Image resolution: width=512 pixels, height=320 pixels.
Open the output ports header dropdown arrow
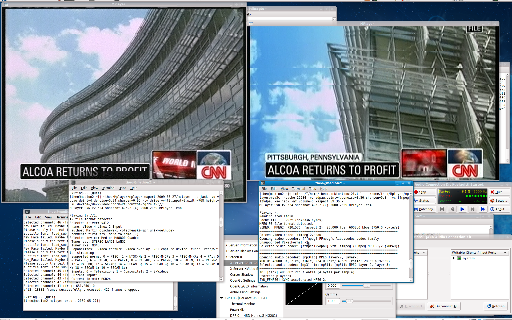pos(424,253)
